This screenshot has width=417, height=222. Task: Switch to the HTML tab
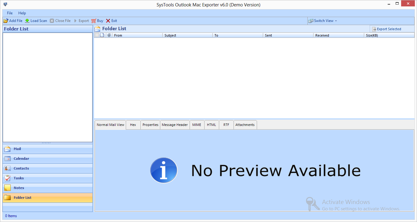click(212, 125)
